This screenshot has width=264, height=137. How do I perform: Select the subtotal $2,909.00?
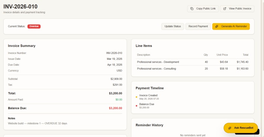tap(116, 79)
